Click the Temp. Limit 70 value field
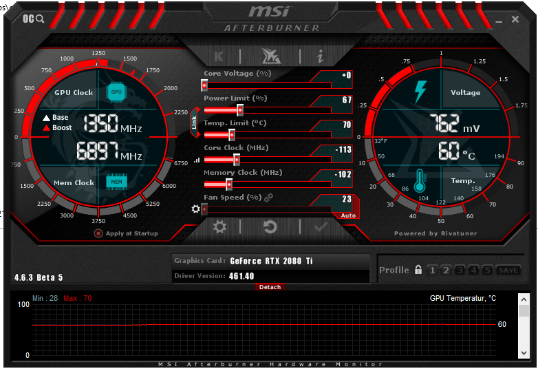 click(x=336, y=125)
